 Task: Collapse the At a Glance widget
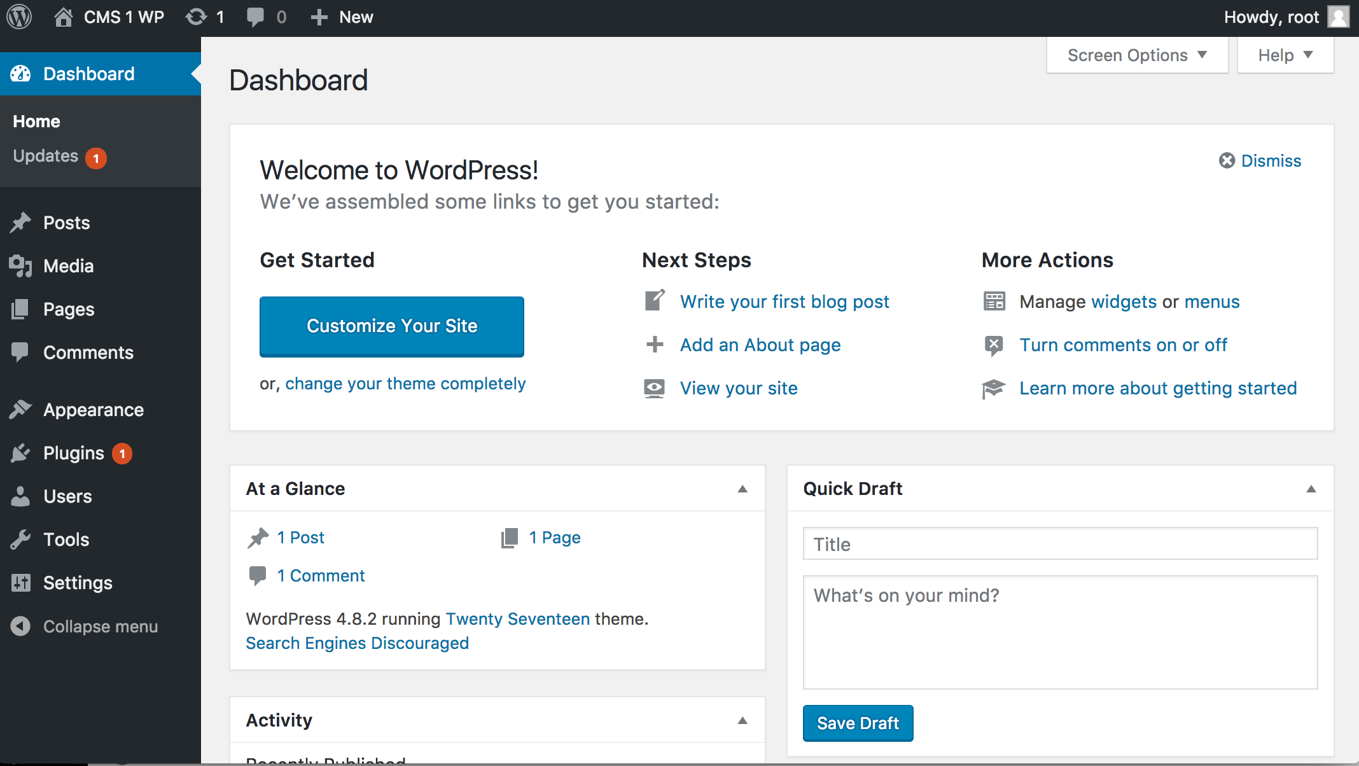742,489
